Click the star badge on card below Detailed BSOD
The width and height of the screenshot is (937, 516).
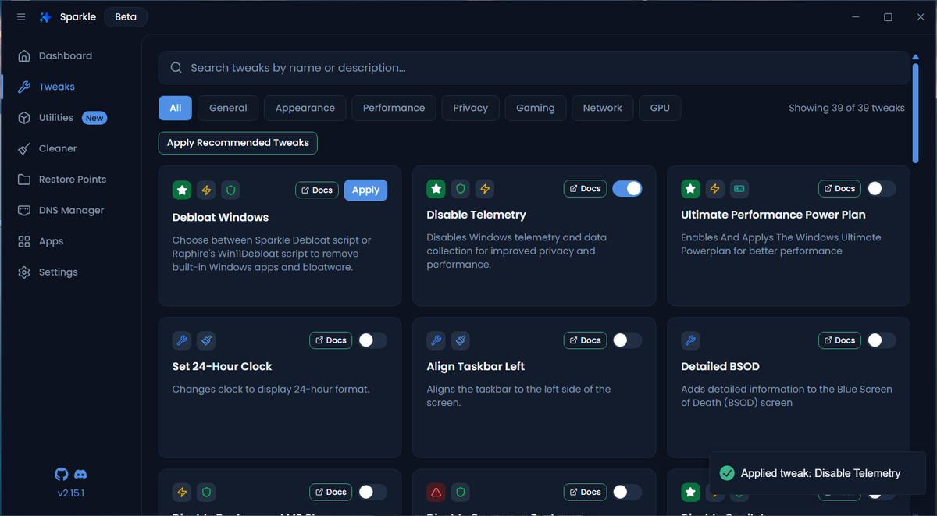(x=691, y=492)
